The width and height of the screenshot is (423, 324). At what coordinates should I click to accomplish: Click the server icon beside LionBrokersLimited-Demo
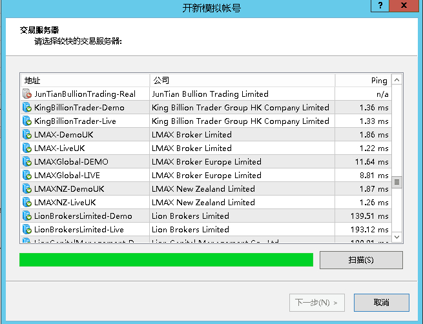(x=27, y=216)
